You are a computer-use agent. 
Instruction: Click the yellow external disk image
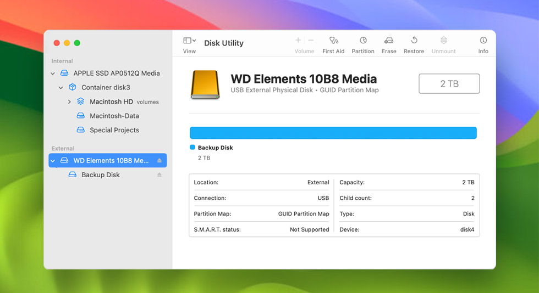[205, 84]
